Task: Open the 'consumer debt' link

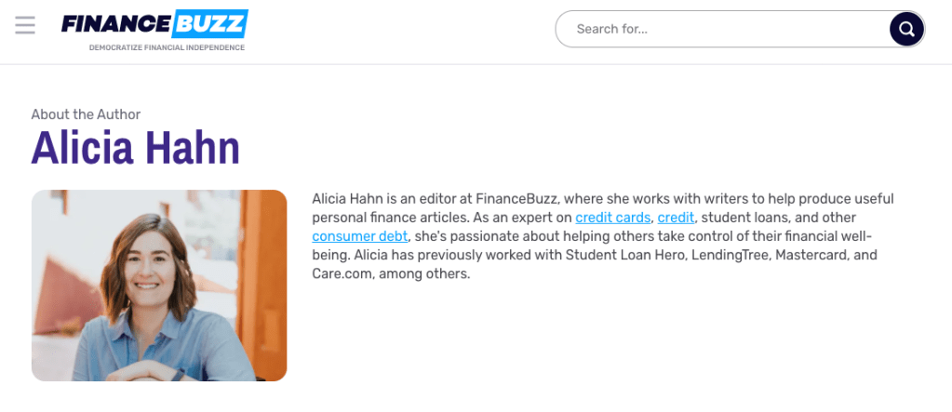Action: point(360,236)
